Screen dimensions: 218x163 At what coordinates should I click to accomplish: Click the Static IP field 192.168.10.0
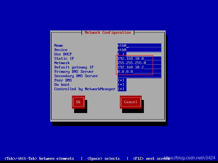(140, 58)
